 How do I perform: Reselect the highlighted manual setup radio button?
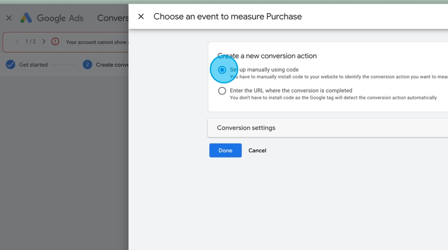click(222, 70)
